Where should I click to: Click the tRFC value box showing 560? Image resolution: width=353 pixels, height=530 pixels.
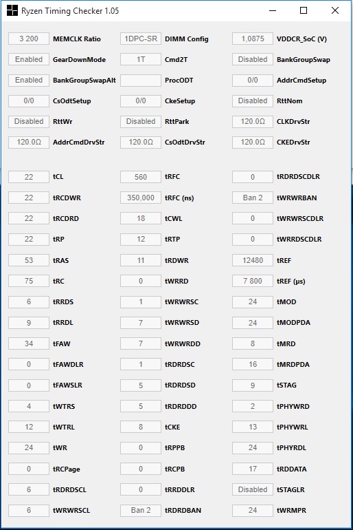(x=141, y=177)
